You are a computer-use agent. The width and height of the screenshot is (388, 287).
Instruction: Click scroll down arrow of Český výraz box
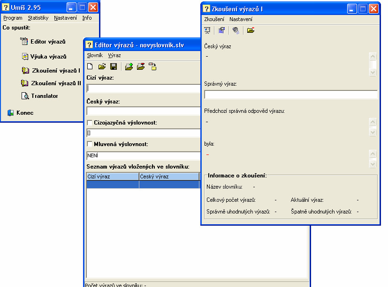pyautogui.click(x=373, y=73)
